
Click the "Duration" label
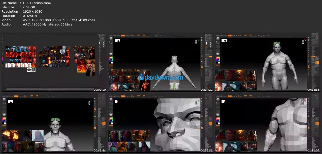(8, 16)
